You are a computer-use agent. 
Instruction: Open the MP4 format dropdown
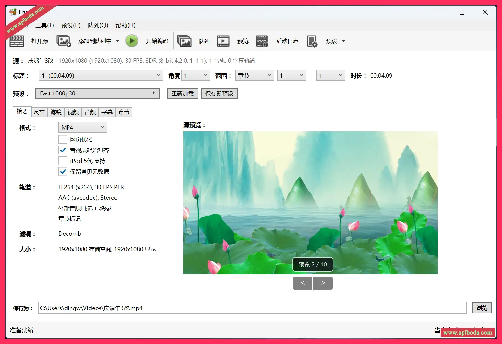[83, 127]
